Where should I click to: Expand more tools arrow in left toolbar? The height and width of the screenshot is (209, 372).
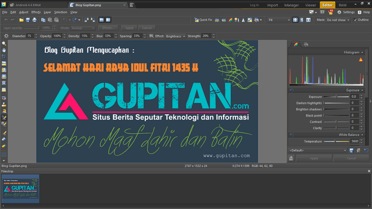coord(4,161)
